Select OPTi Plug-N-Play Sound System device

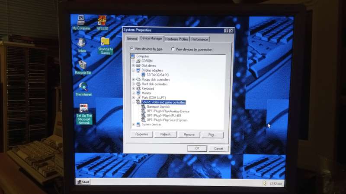tap(167, 120)
